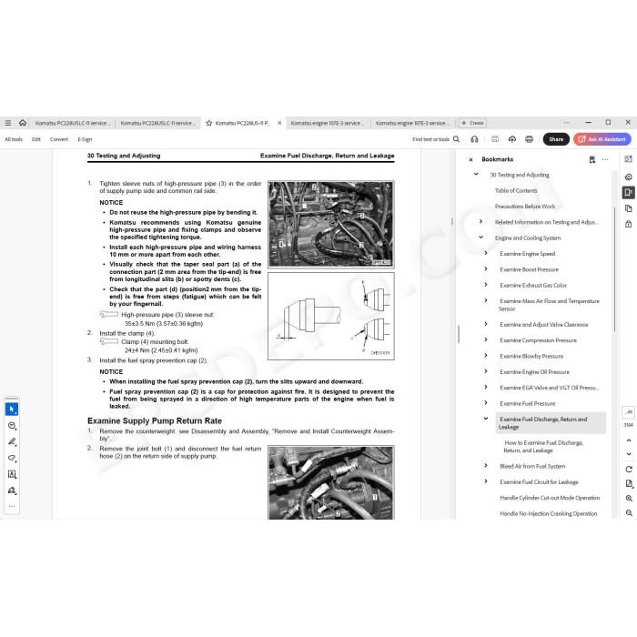This screenshot has width=637, height=637.
Task: Click the current page number box
Action: (x=629, y=412)
